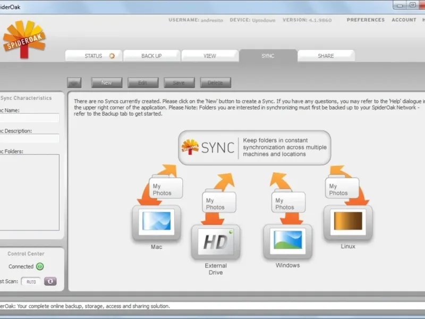Select the SYNC tab

point(268,56)
